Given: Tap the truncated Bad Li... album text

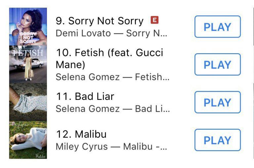Looking at the screenshot, I should coord(152,109).
